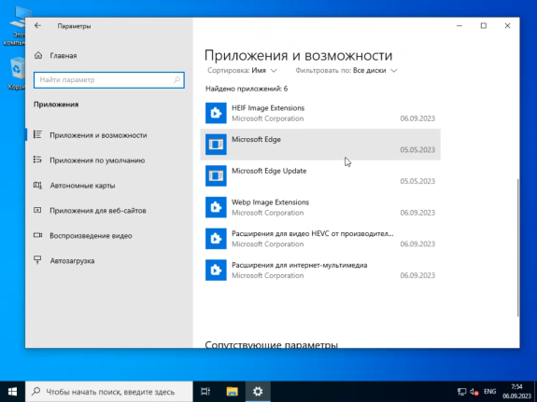The height and width of the screenshot is (402, 537).
Task: Click the Приложения и возможности sidebar icon
Action: click(x=37, y=135)
